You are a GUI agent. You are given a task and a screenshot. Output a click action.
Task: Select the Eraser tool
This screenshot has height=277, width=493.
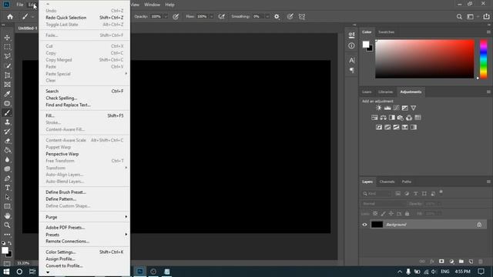click(7, 141)
